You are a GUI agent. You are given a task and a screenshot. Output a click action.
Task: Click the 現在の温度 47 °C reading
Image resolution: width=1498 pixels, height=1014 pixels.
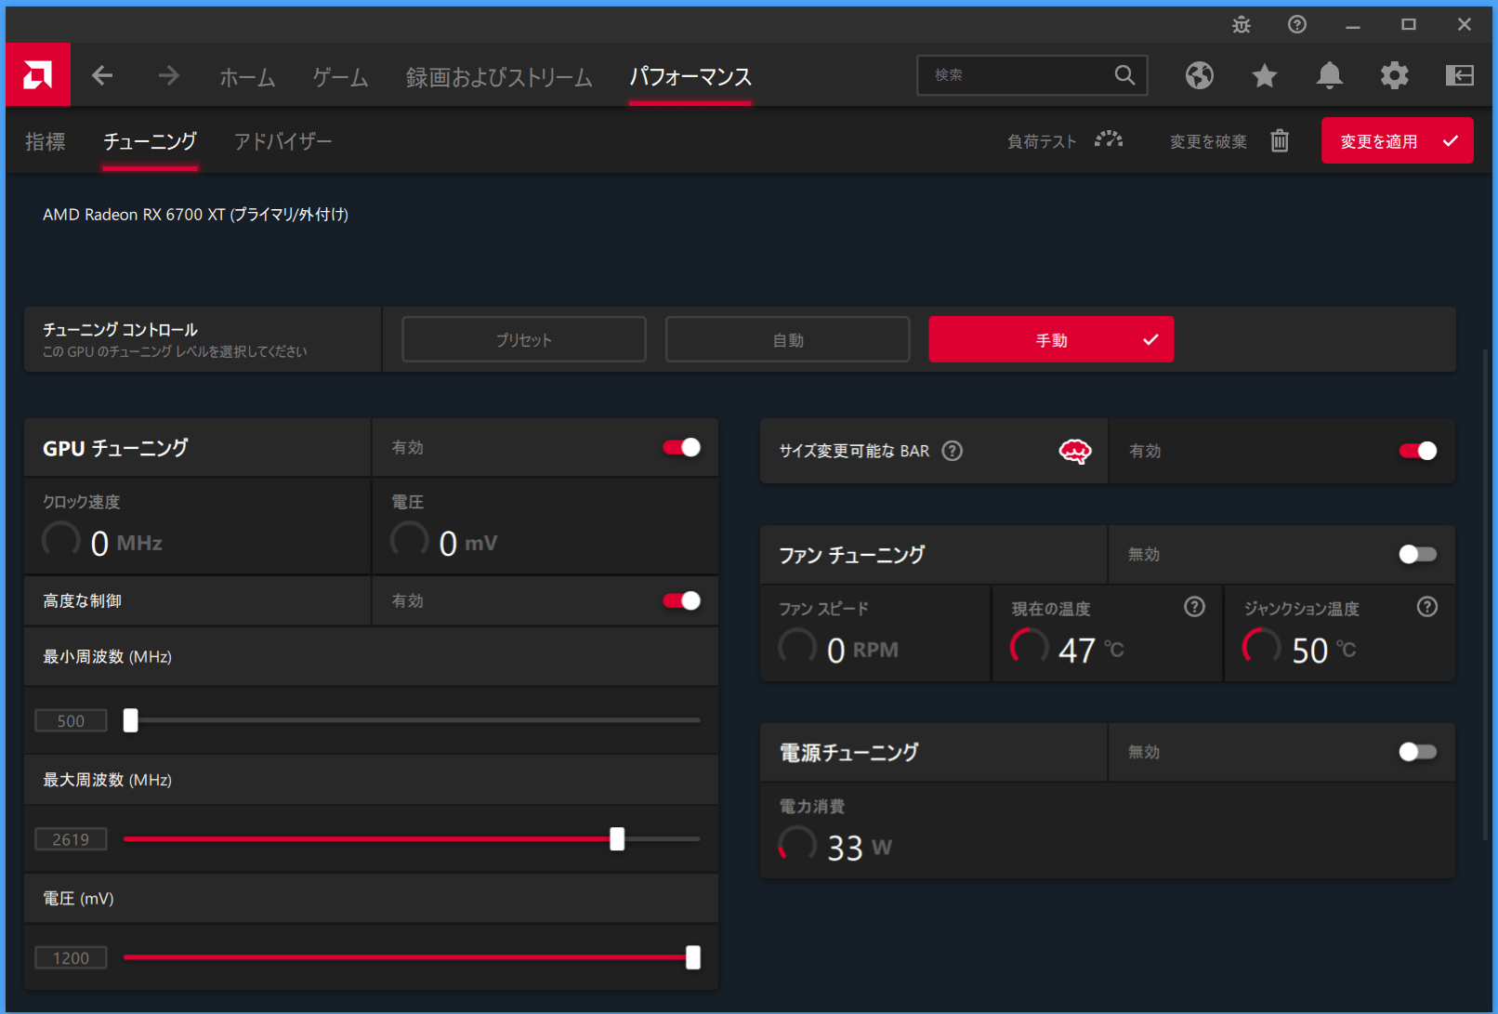(x=1068, y=649)
